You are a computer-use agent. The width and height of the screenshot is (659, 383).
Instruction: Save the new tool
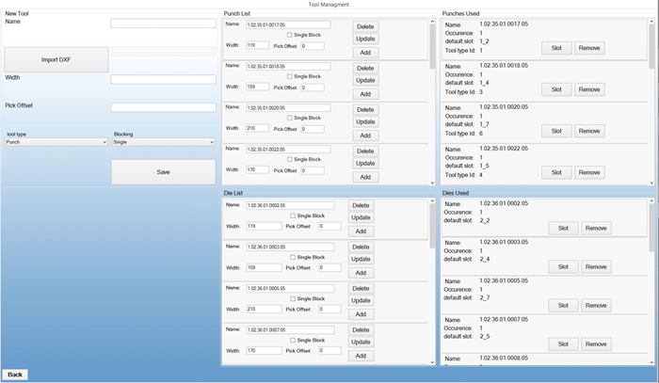pyautogui.click(x=163, y=172)
